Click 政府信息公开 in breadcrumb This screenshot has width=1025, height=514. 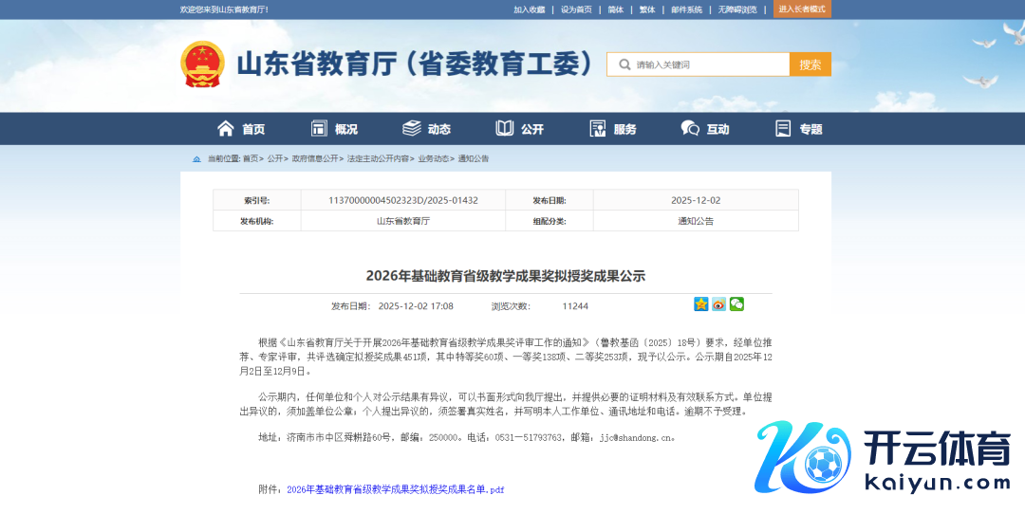(x=315, y=159)
